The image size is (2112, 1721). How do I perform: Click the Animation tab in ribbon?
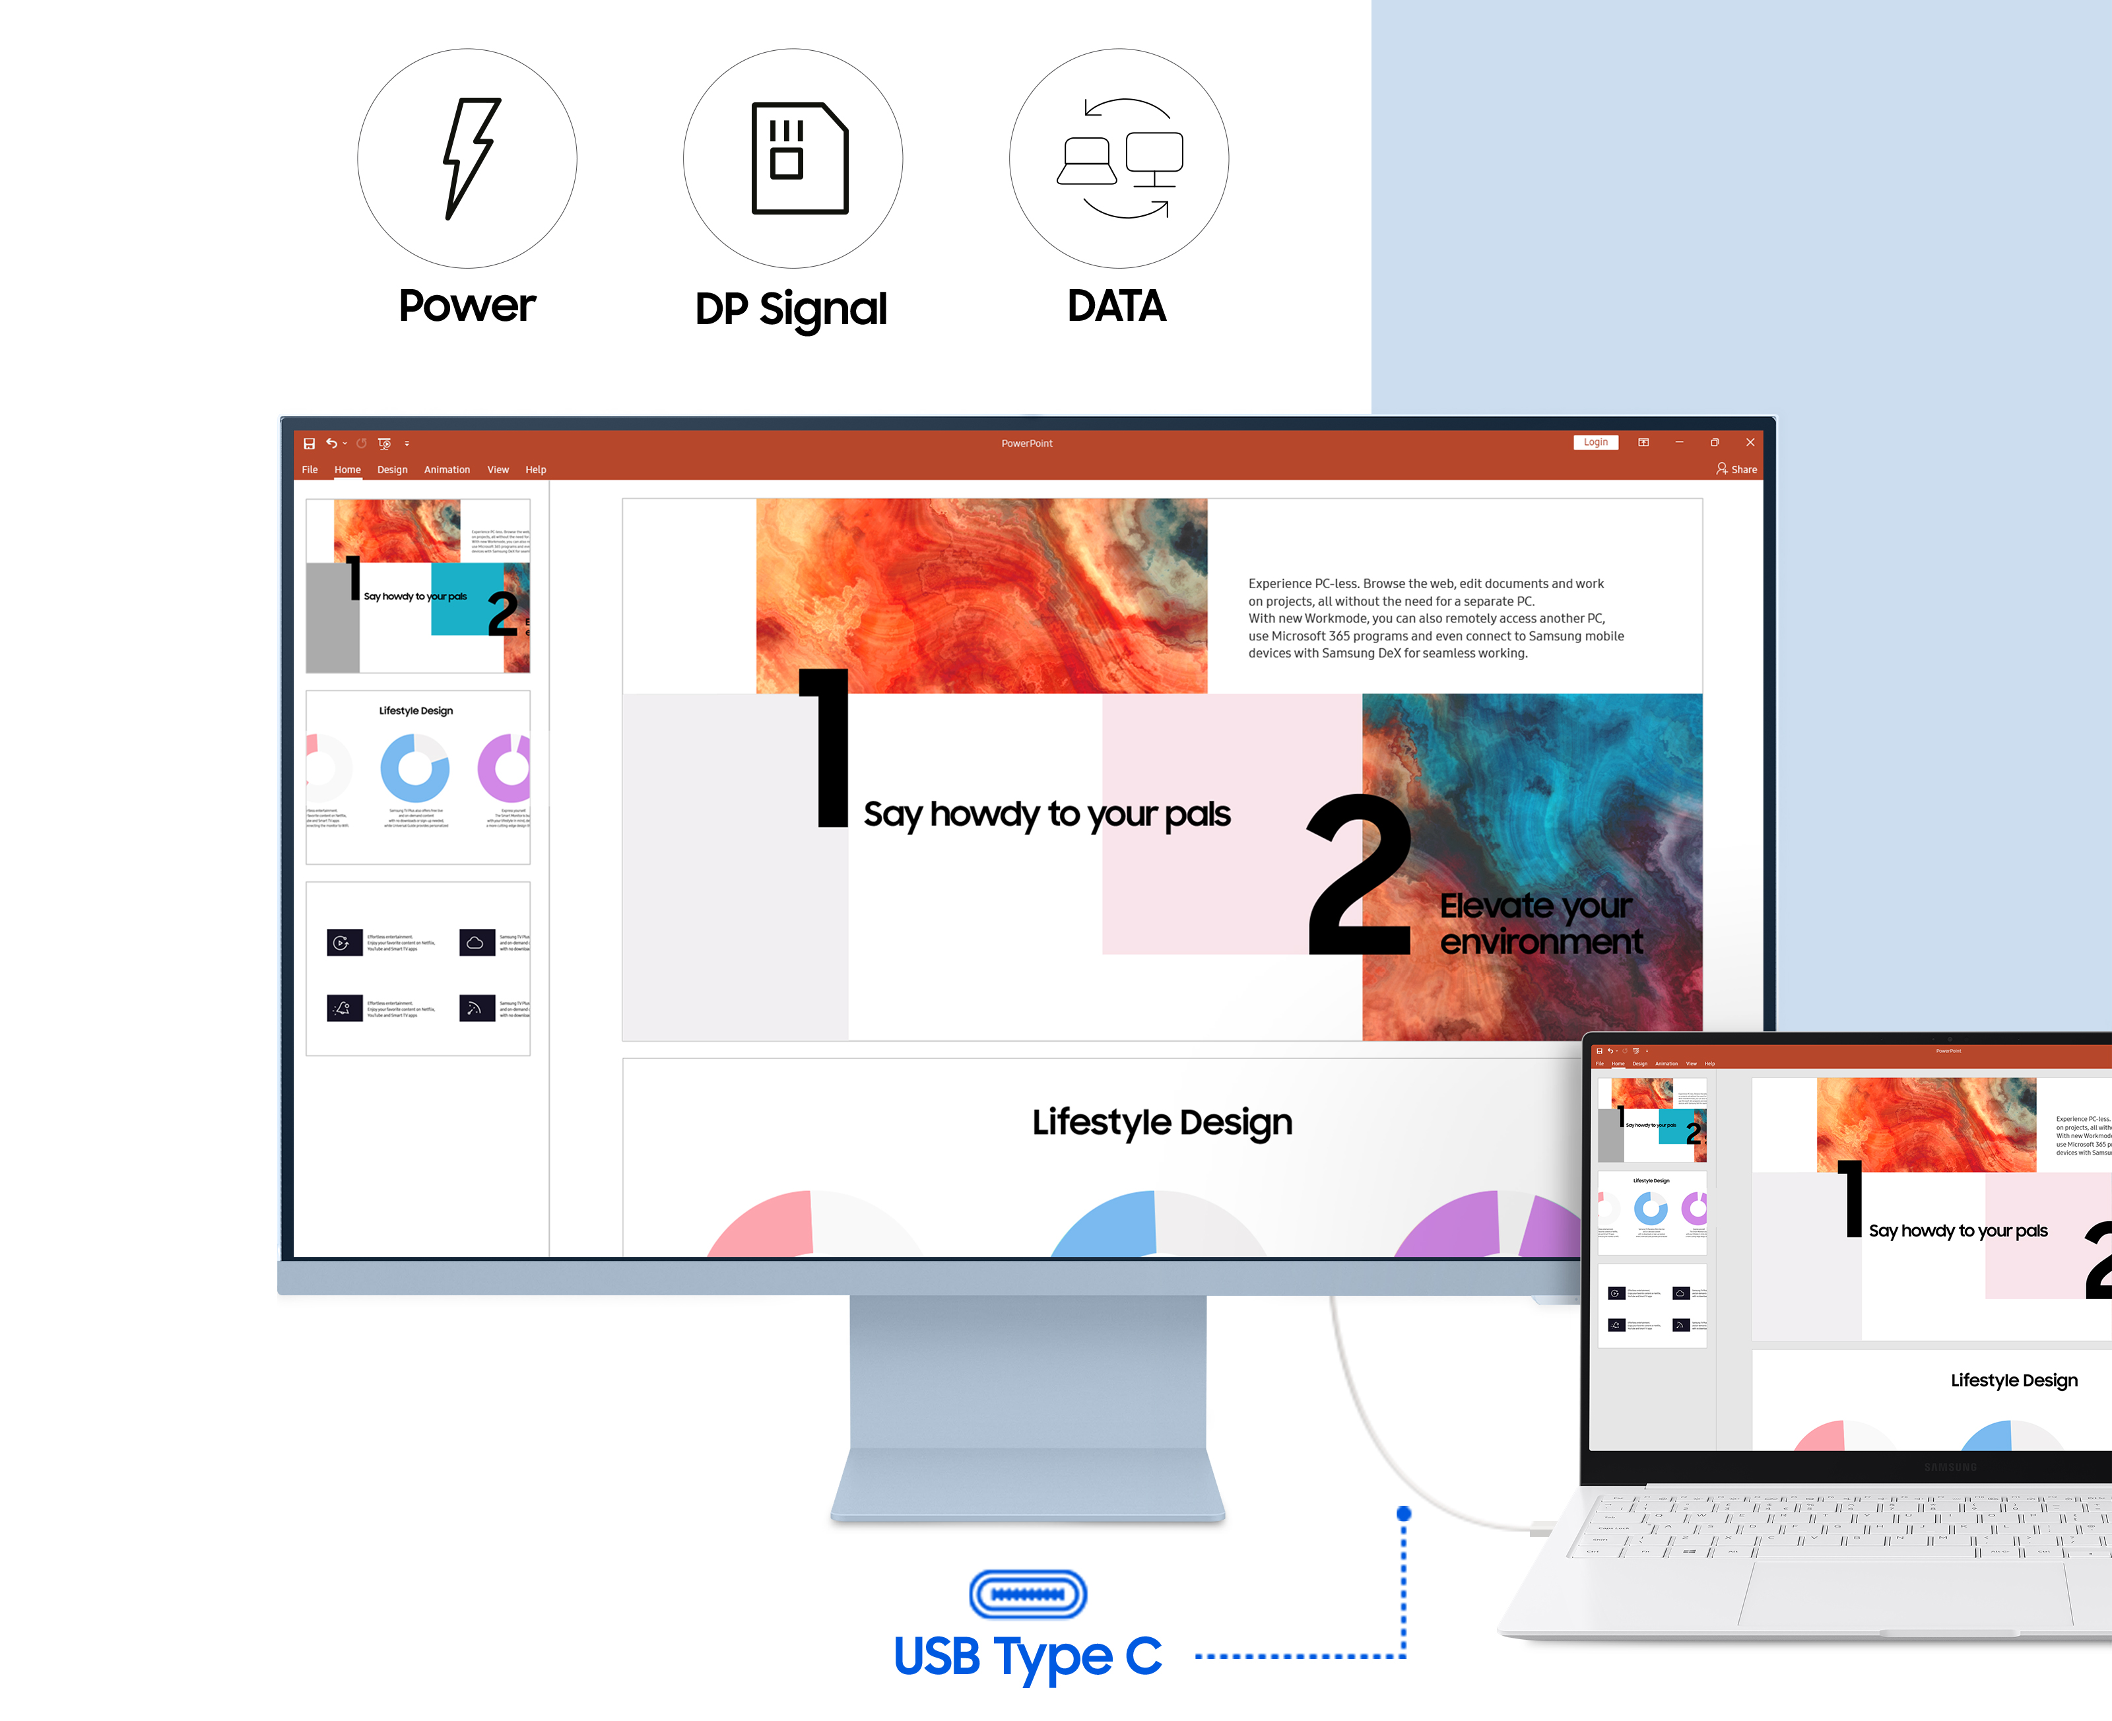[447, 470]
